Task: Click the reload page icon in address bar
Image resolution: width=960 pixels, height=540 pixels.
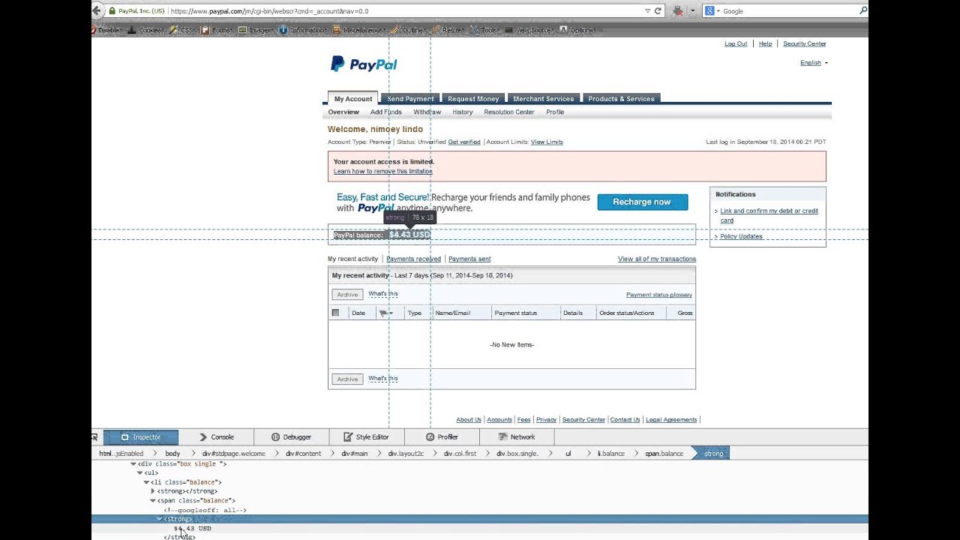Action: point(658,11)
